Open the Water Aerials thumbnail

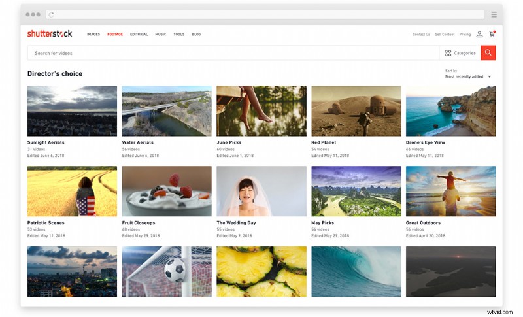click(x=167, y=111)
